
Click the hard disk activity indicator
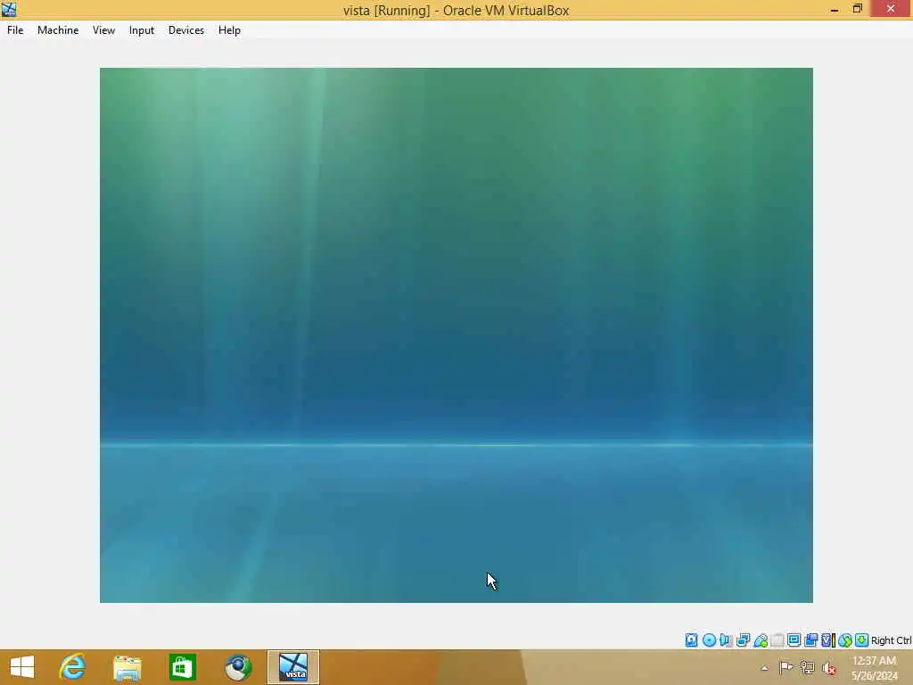[691, 640]
